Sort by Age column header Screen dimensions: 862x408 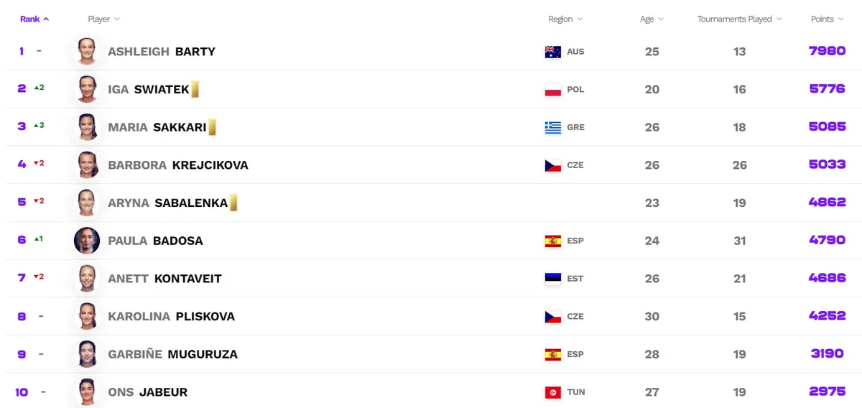[652, 19]
